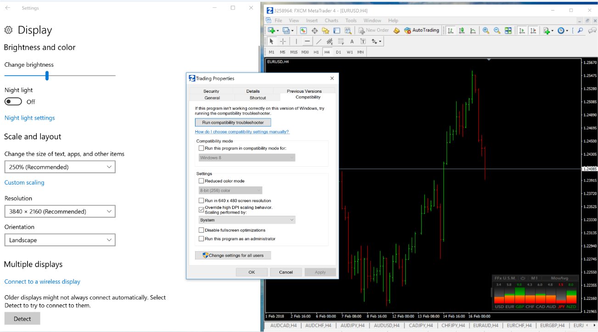Open 'How do I choose compatibility settings manually?'
The height and width of the screenshot is (332, 598).
242,132
